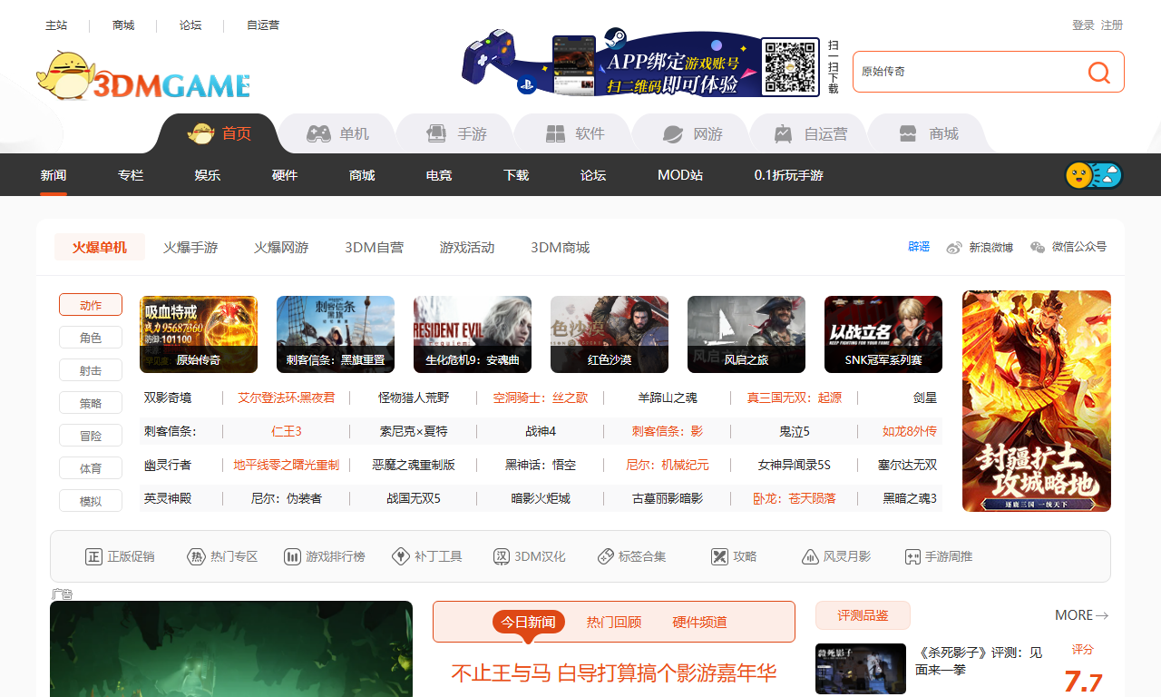
Task: Open 黑神话:悟空 game link
Action: pos(541,465)
